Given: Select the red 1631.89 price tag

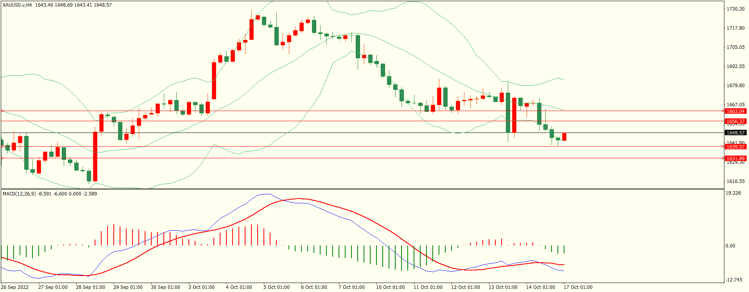Looking at the screenshot, I should (x=736, y=159).
